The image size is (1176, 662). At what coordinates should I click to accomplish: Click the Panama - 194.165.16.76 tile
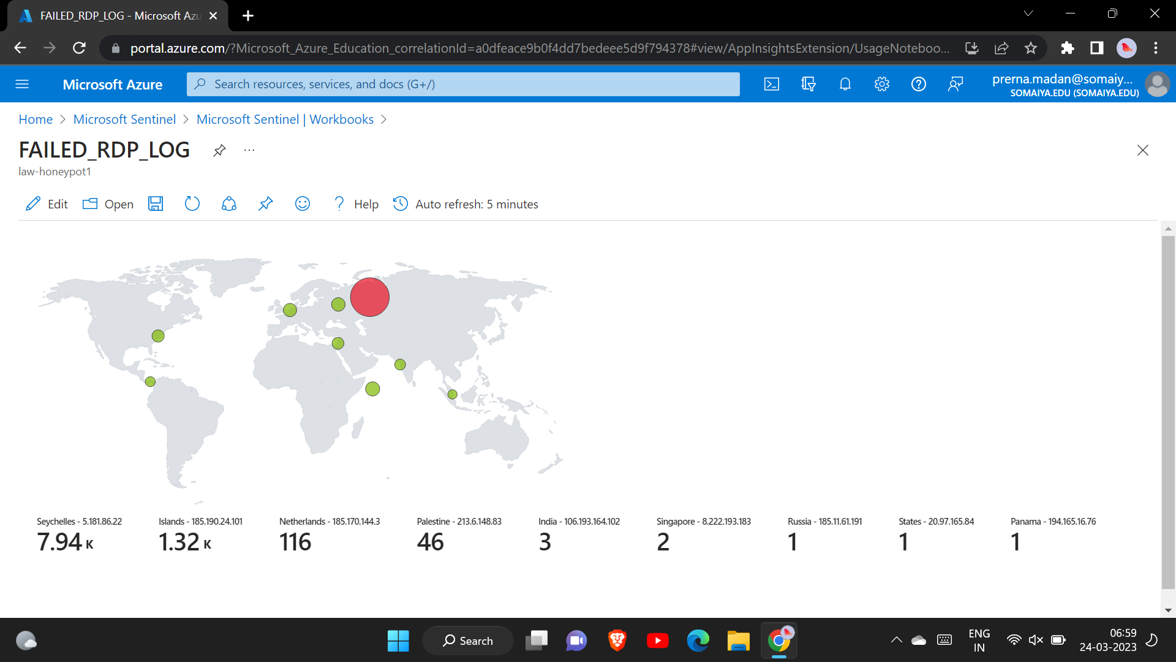click(1053, 536)
